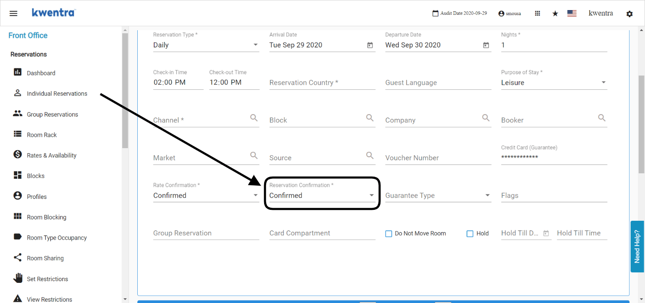Click the Check-out Time field
Image resolution: width=645 pixels, height=303 pixels.
[234, 83]
